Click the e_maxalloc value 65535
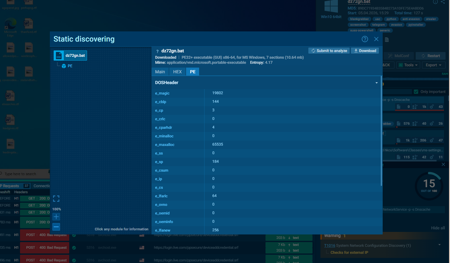The width and height of the screenshot is (450, 263). [x=218, y=145]
